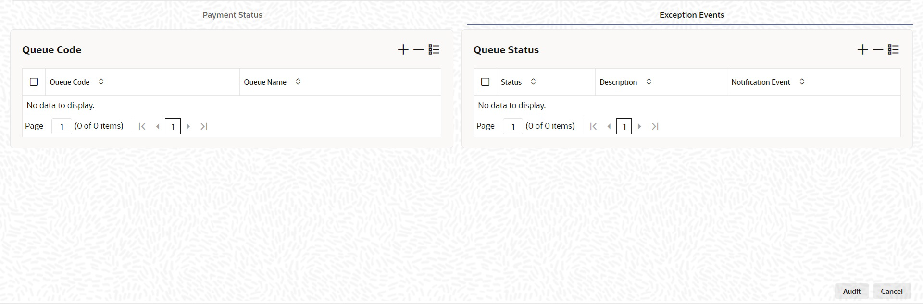Sort by Queue Code column
Viewport: 923px width, 305px height.
click(101, 82)
